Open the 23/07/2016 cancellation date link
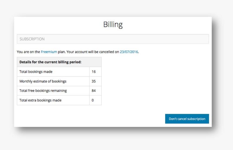Screen dimensions: 233x150 click(129, 52)
